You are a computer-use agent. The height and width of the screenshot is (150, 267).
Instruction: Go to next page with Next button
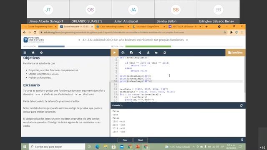[x=141, y=140]
